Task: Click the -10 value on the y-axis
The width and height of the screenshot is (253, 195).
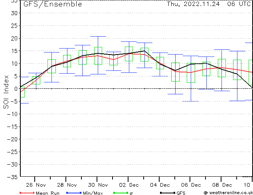Action: click(12, 114)
